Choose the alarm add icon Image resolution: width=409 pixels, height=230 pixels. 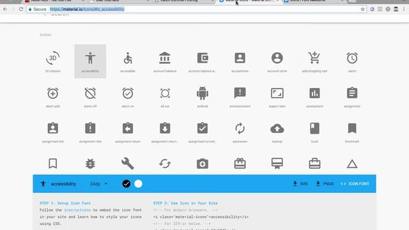pos(52,93)
